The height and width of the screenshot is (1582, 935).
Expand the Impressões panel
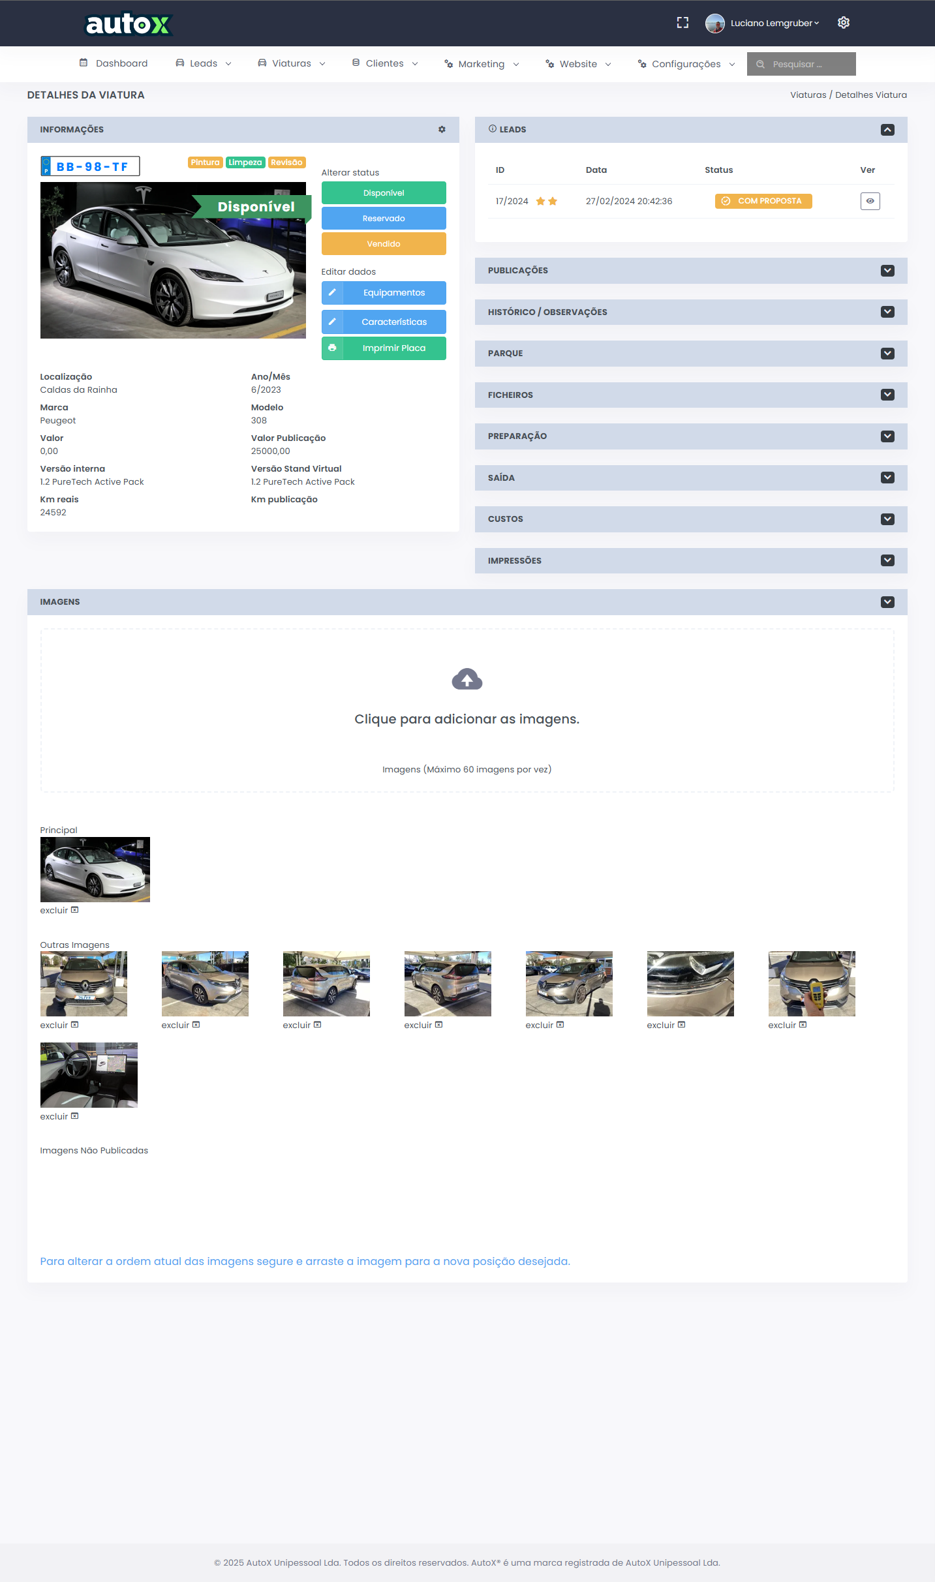point(887,561)
